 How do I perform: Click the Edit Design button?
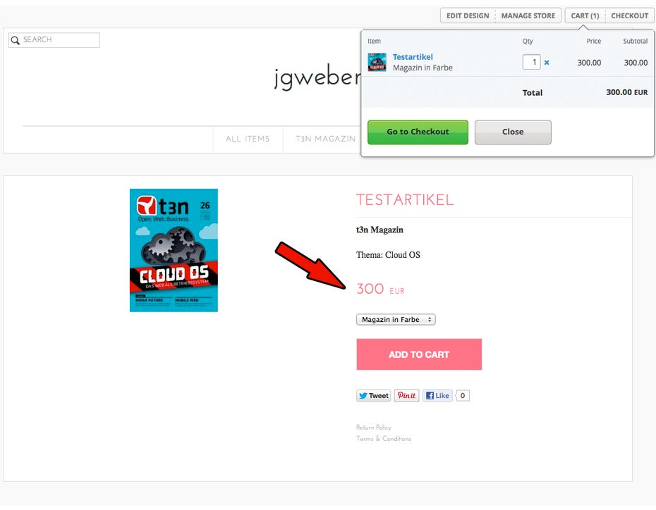point(468,16)
